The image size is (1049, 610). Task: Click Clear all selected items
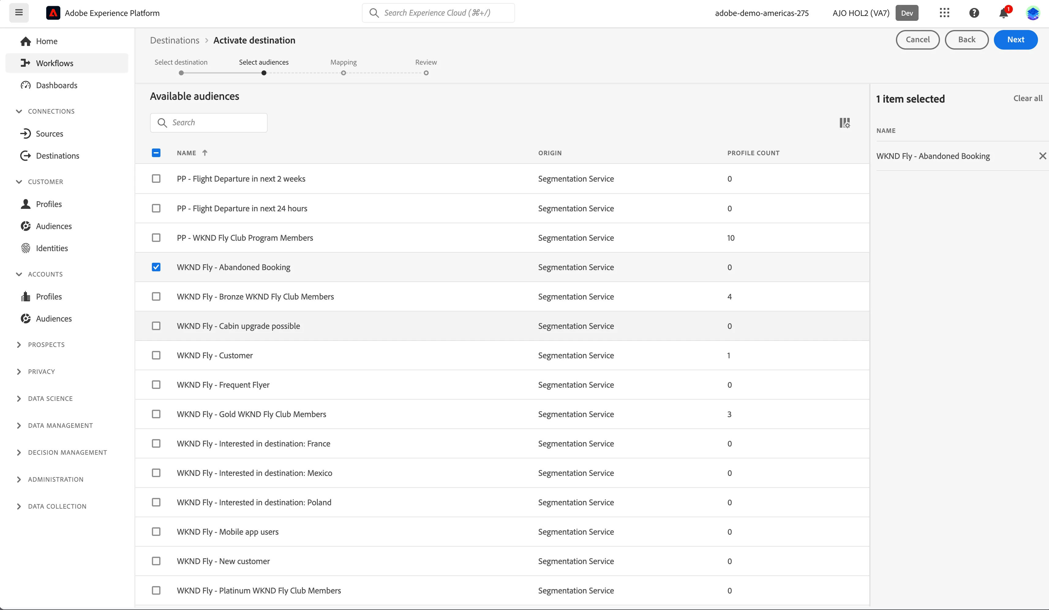(x=1028, y=98)
